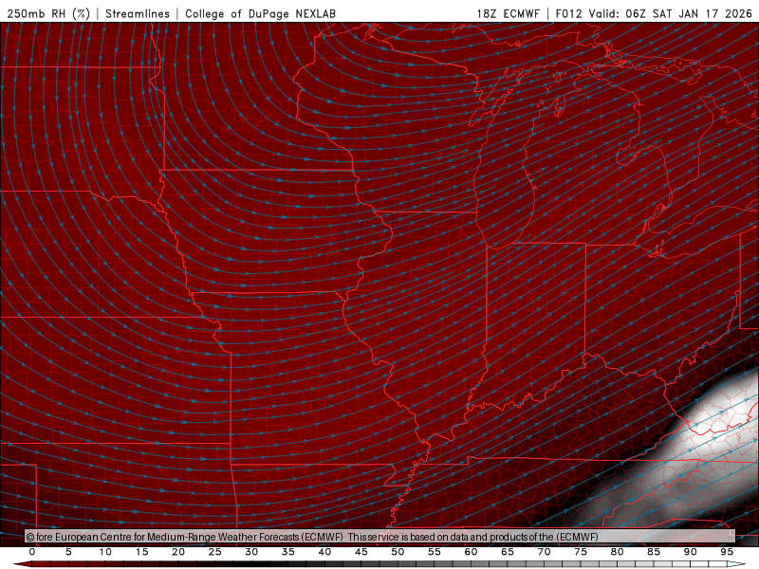This screenshot has width=759, height=569.
Task: Select the "90" color scale label
Action: point(690,552)
